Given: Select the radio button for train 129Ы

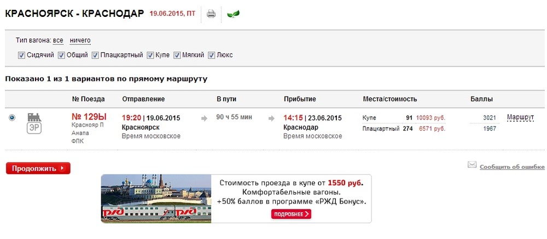Looking at the screenshot, I should [x=12, y=118].
